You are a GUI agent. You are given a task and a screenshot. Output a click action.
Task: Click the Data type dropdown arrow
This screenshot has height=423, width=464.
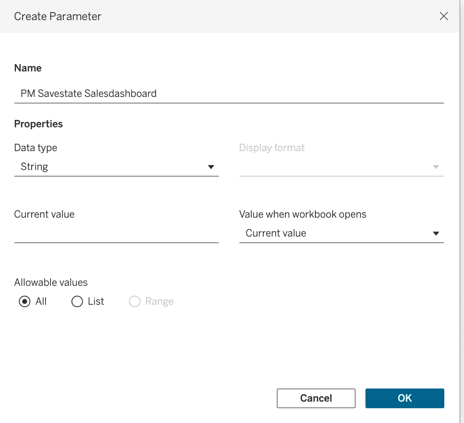tap(211, 167)
